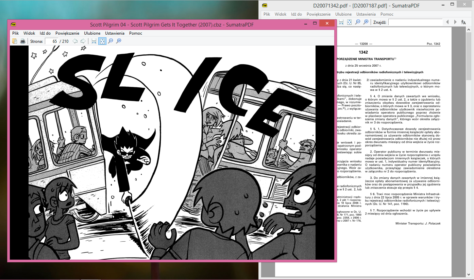The width and height of the screenshot is (474, 280).
Task: Select fit single page in D20071342.pdf window
Action: [x=350, y=22]
